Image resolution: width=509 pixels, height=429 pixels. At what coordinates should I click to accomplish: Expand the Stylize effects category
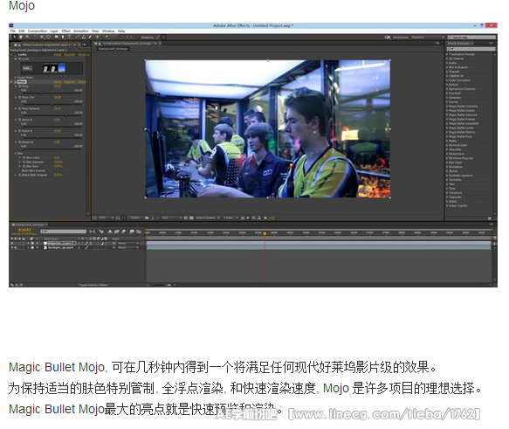coord(447,171)
